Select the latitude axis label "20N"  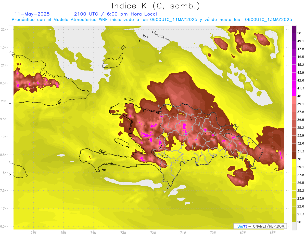tap(4, 101)
